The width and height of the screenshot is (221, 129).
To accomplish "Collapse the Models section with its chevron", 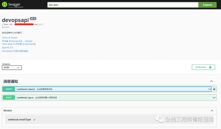I will click(x=212, y=110).
